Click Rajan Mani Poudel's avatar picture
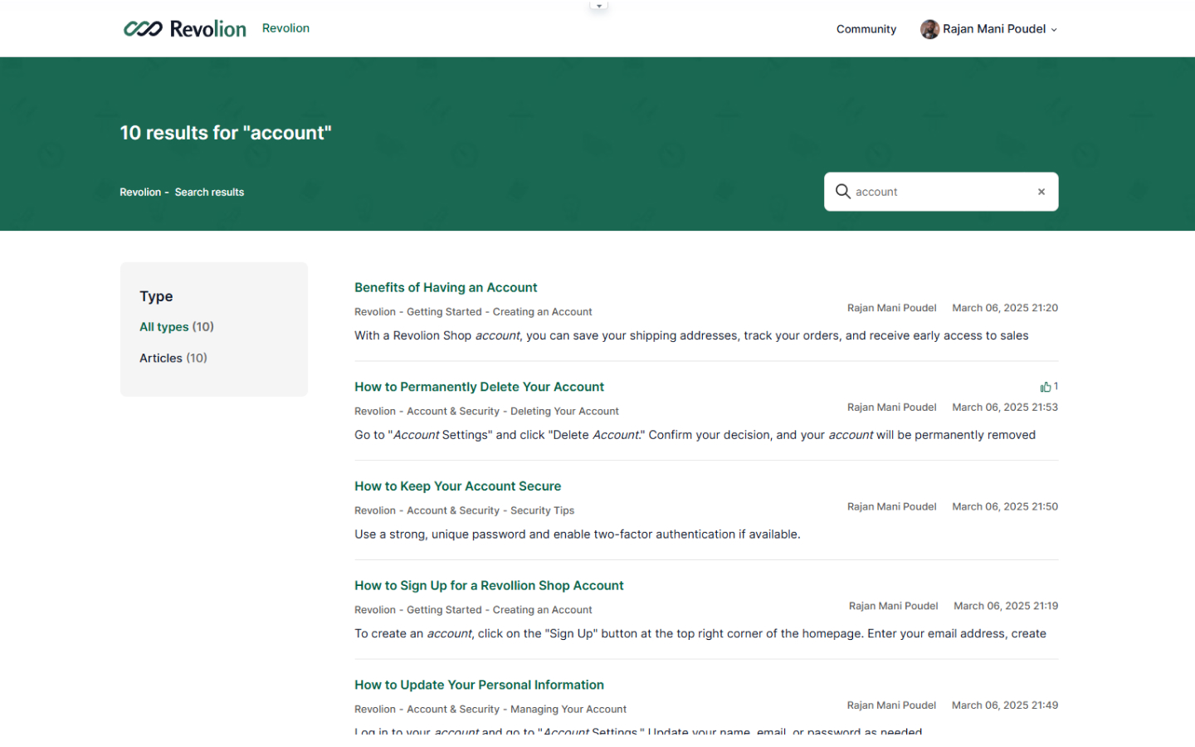 pyautogui.click(x=929, y=29)
